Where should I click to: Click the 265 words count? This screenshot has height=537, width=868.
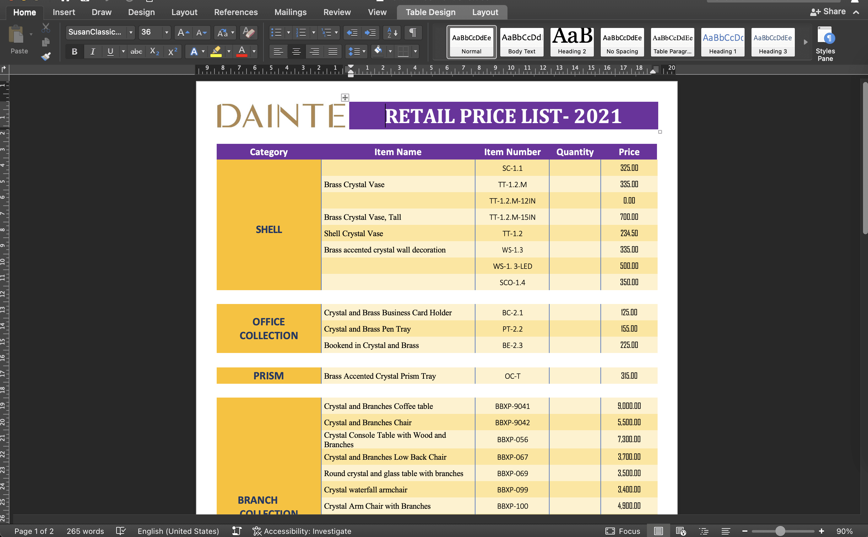(85, 531)
